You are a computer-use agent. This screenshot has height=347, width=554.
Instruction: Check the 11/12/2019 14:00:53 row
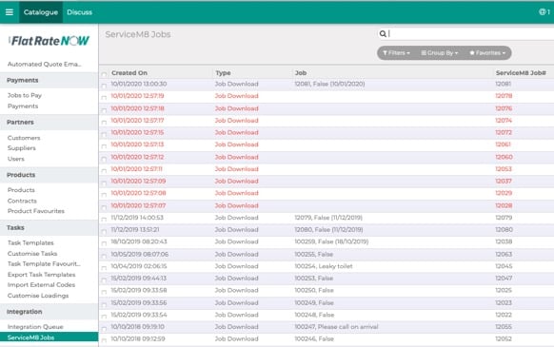coord(104,220)
